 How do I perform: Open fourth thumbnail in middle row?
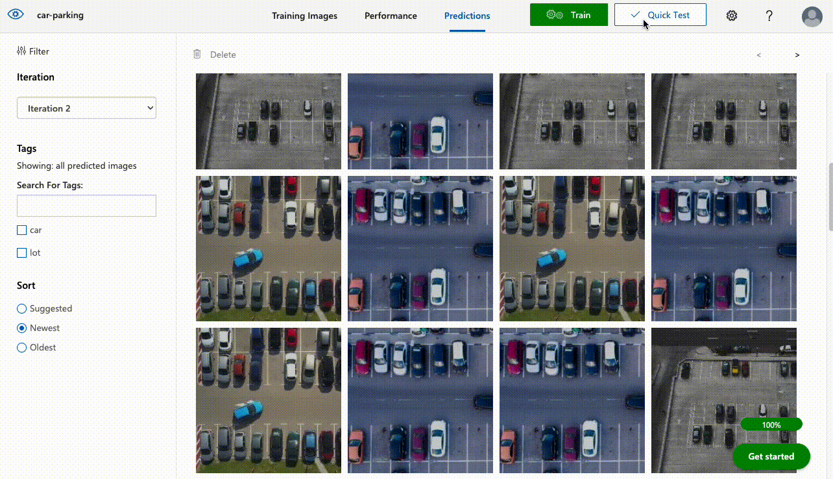[x=724, y=249]
